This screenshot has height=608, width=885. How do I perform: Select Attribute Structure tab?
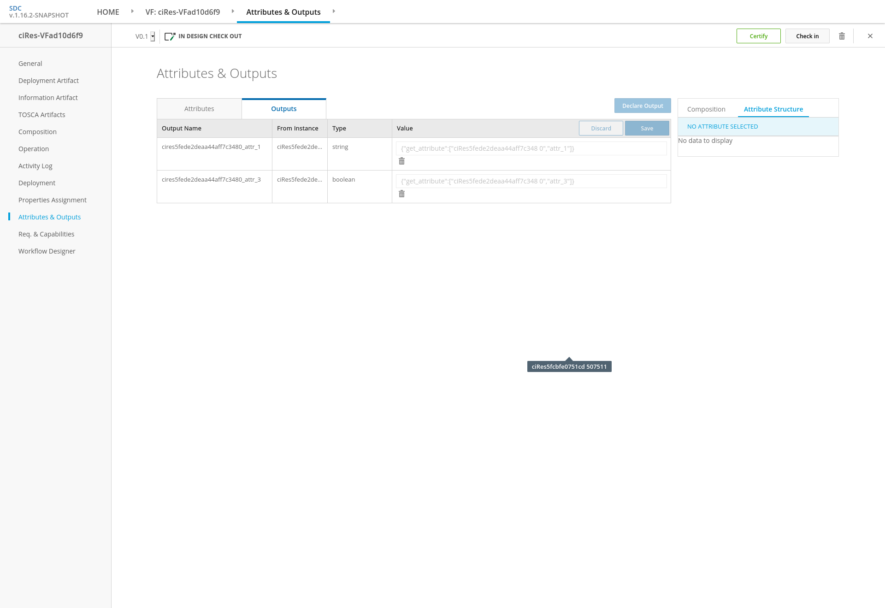(x=773, y=109)
